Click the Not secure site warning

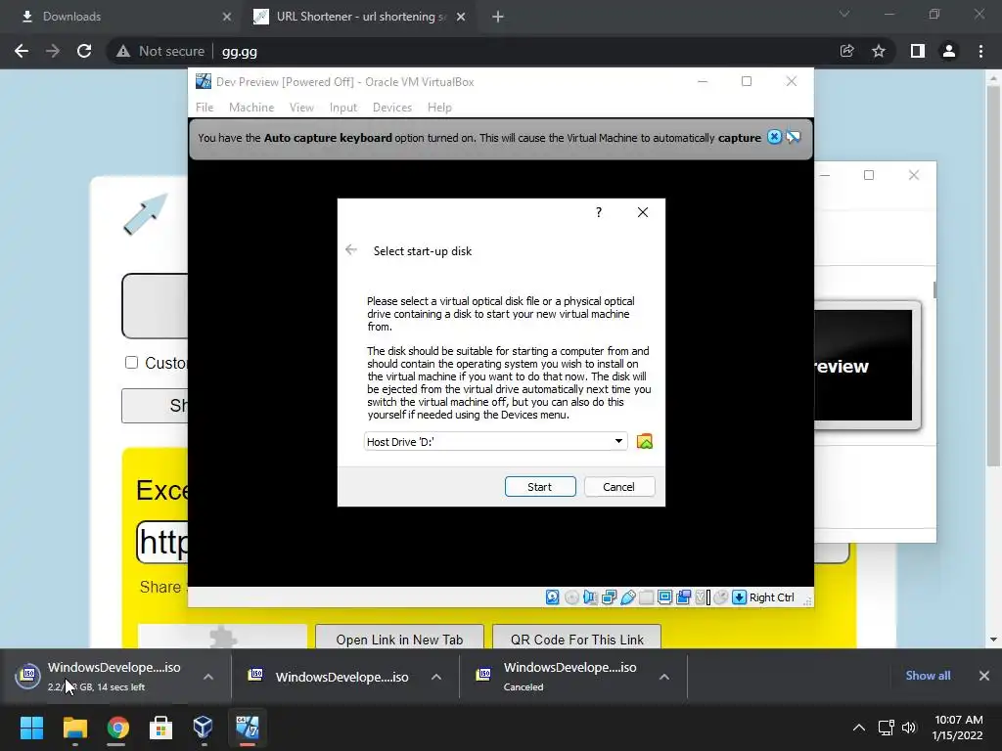[x=159, y=51]
